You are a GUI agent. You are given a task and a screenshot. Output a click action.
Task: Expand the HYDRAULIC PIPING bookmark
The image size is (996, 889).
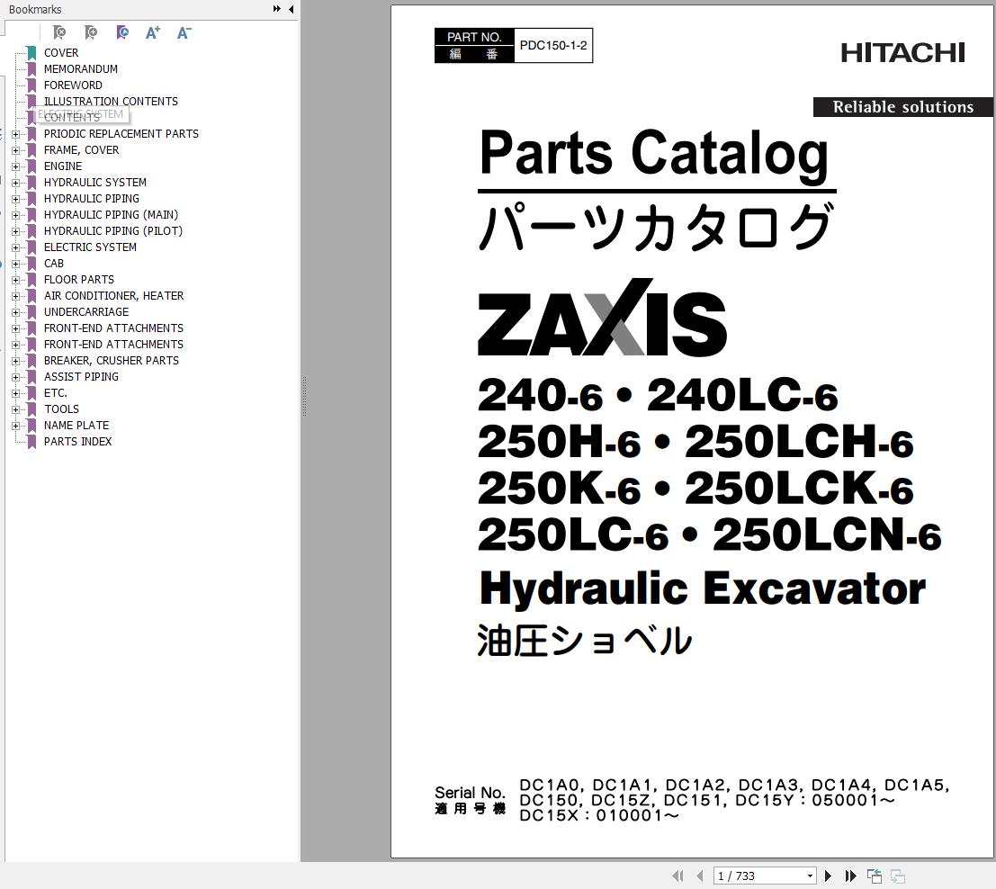point(16,199)
